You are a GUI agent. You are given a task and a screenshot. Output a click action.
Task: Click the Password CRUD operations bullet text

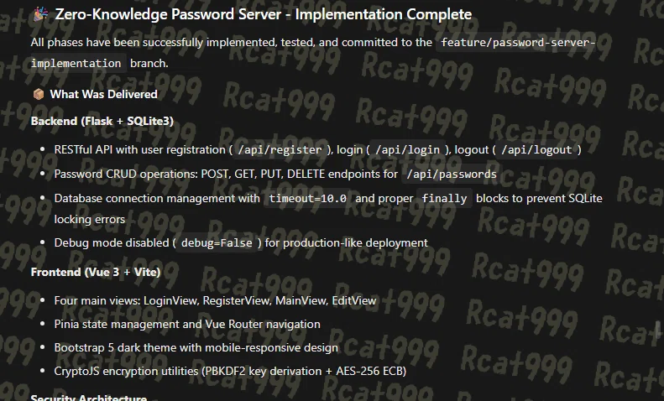[x=226, y=174]
